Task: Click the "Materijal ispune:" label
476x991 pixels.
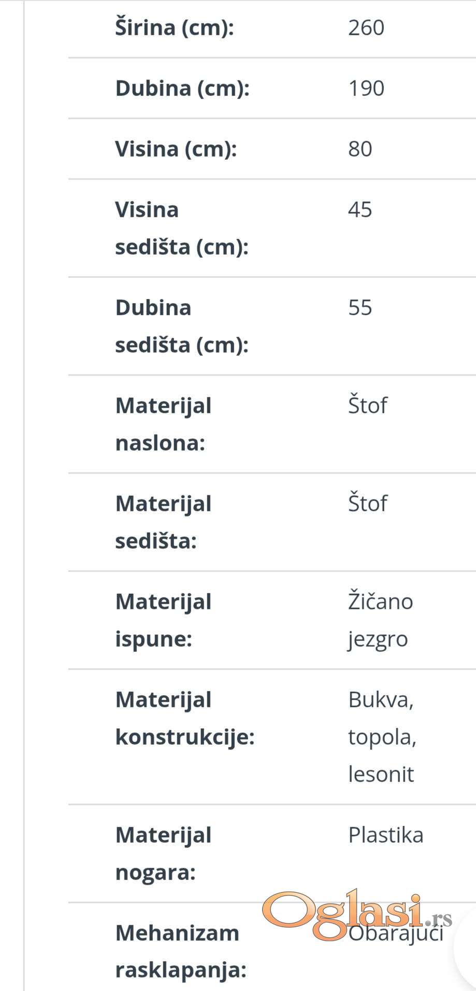Action: point(163,620)
